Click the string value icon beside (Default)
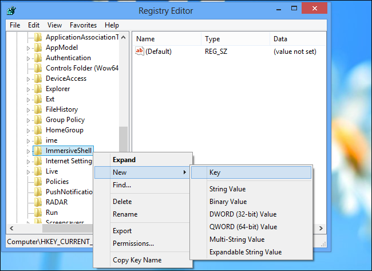The height and width of the screenshot is (271, 372). click(140, 51)
